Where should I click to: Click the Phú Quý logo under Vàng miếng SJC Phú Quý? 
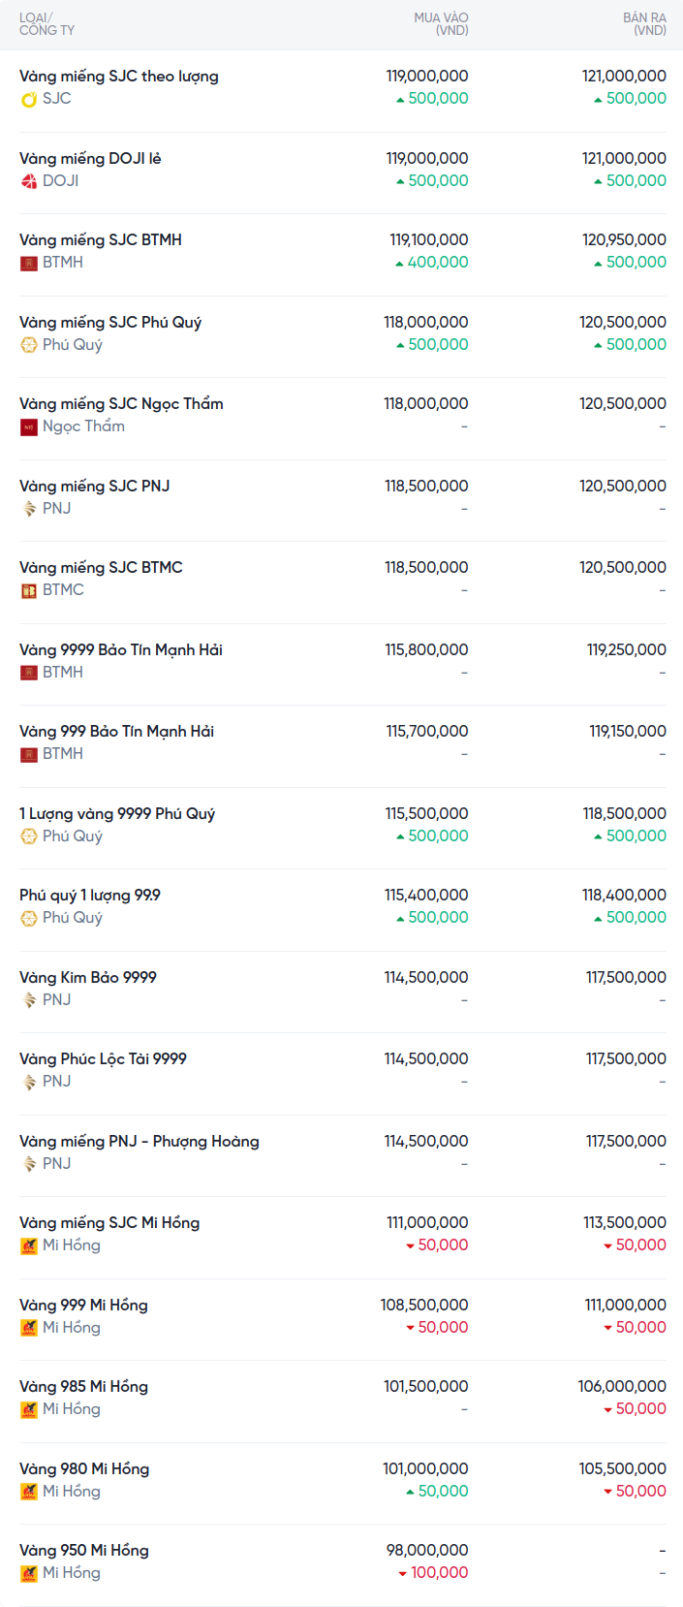pyautogui.click(x=29, y=345)
